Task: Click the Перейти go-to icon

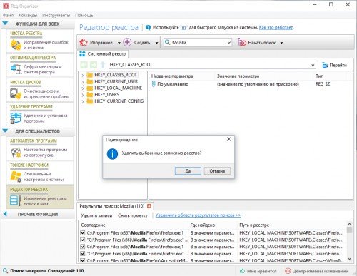Action: click(325, 65)
